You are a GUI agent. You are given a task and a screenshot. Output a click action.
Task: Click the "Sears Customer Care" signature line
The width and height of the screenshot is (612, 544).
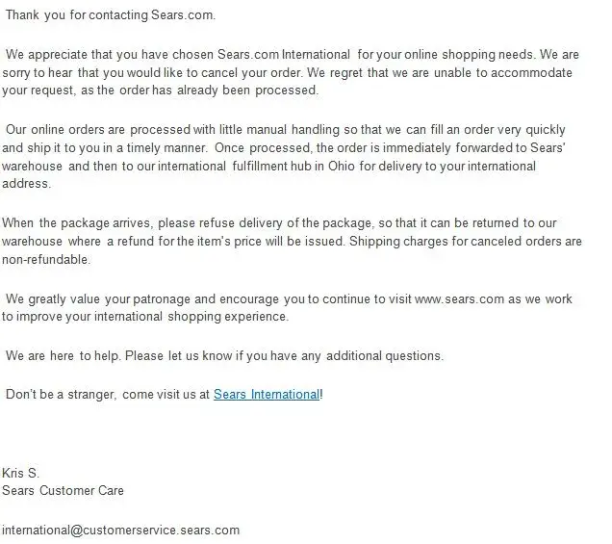(63, 490)
